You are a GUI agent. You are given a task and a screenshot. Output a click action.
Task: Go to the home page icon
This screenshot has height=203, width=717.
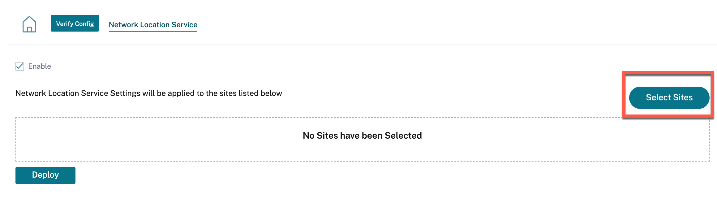[x=29, y=24]
